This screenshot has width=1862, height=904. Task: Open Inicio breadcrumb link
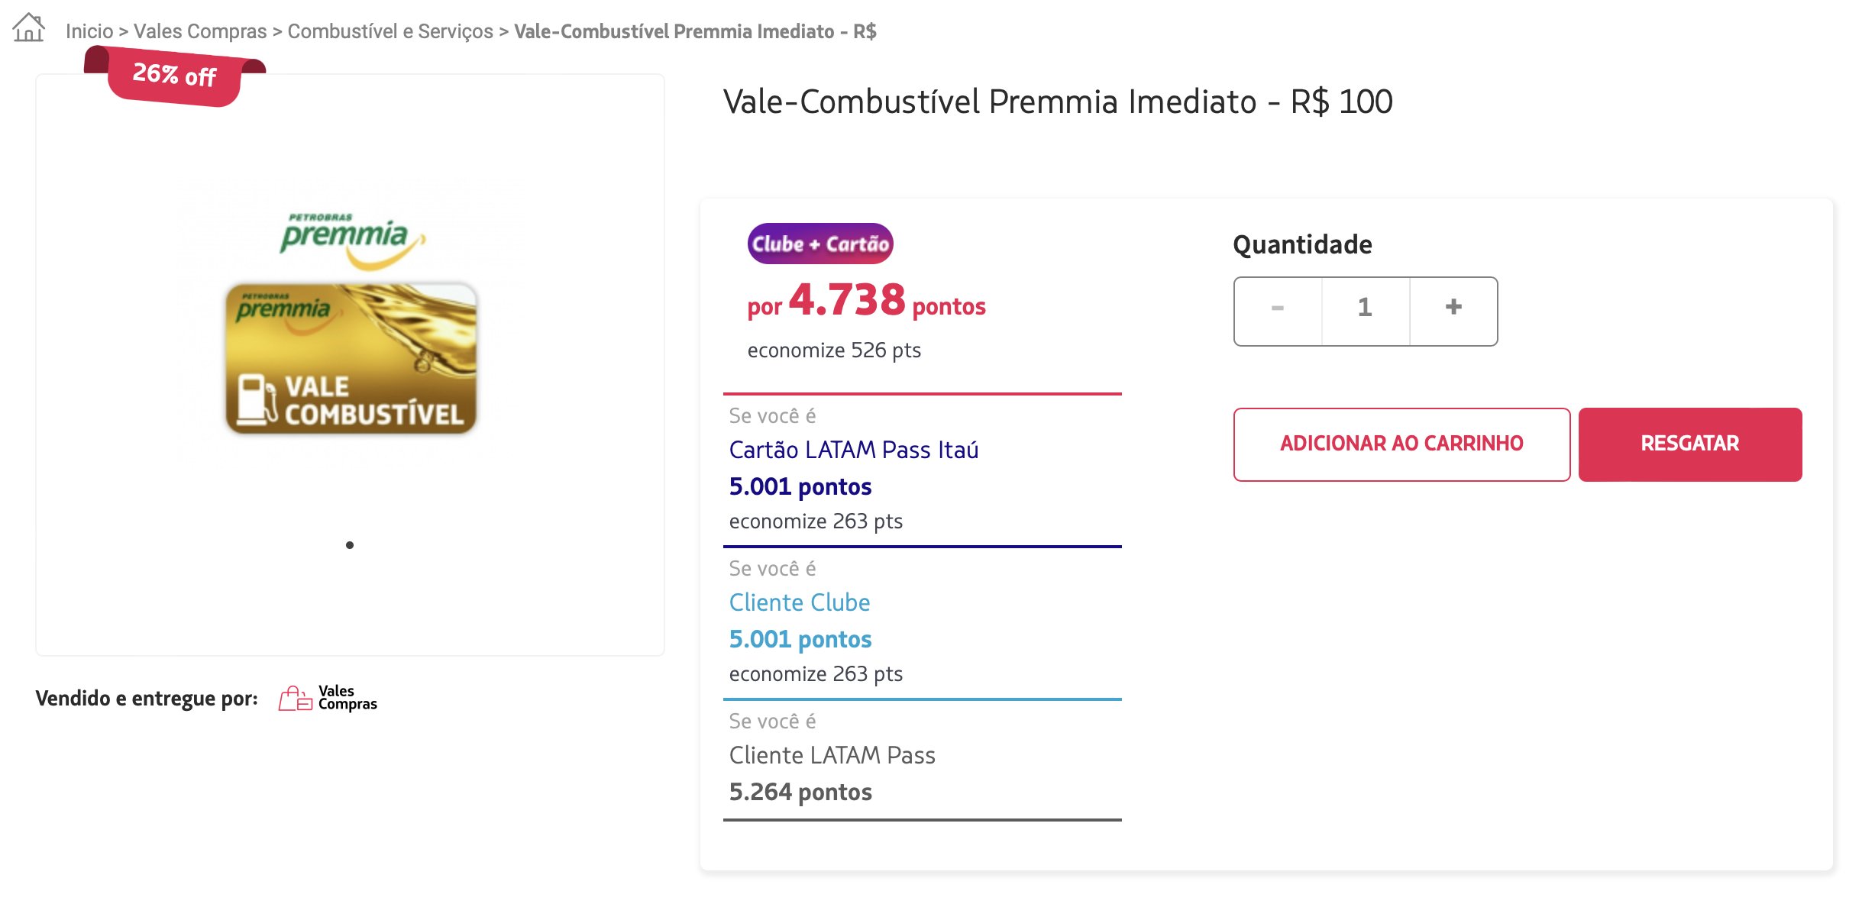pyautogui.click(x=89, y=31)
